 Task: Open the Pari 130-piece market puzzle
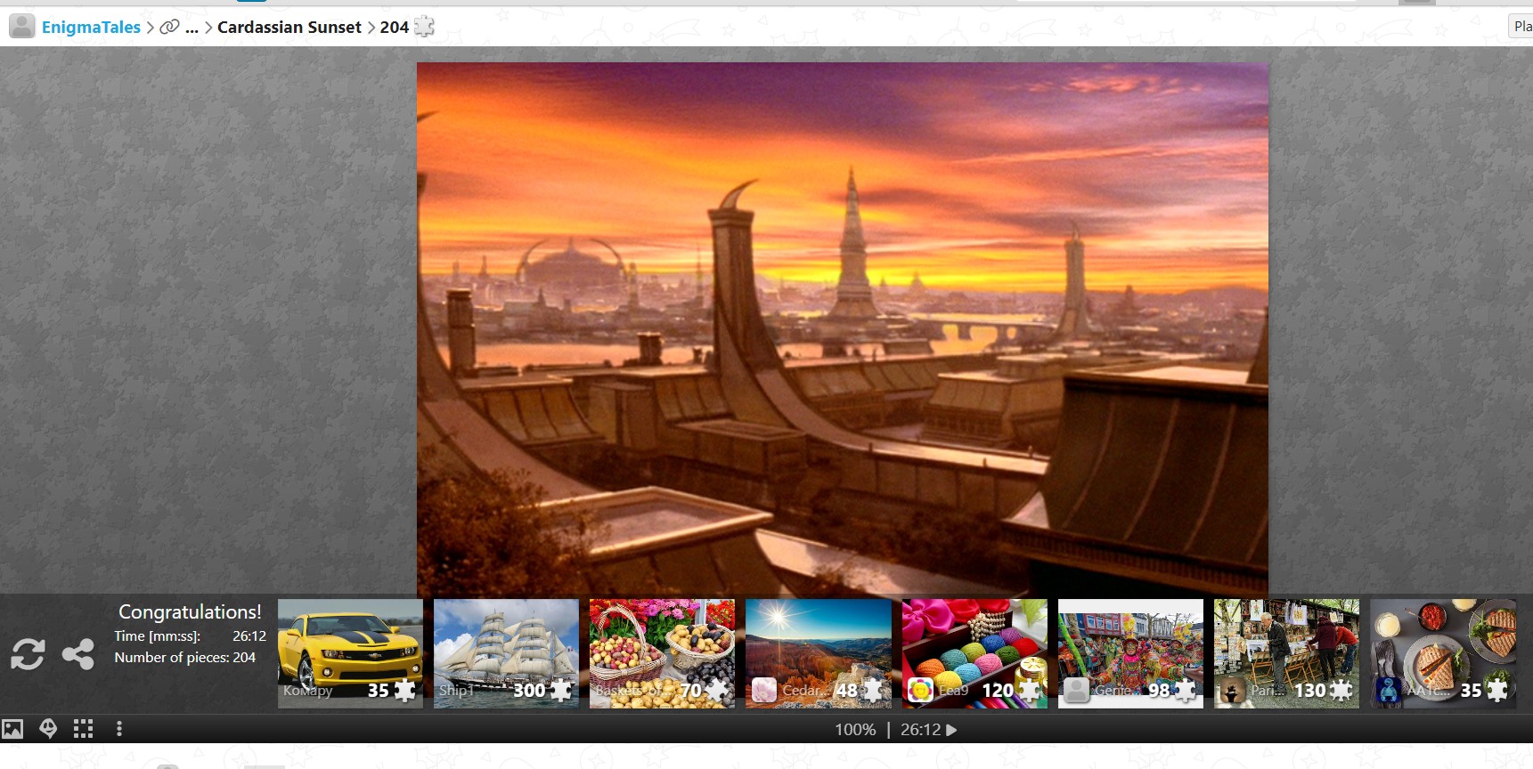pos(1286,653)
